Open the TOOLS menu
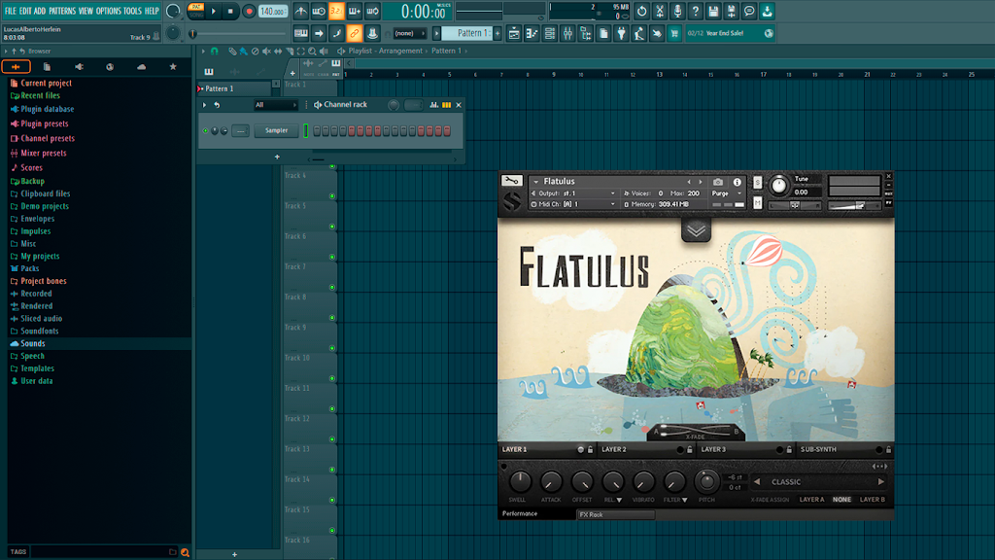Screen dimensions: 995x560 tap(132, 11)
